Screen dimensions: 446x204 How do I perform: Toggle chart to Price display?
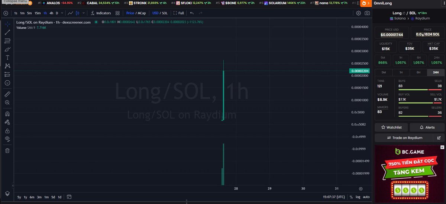[130, 13]
